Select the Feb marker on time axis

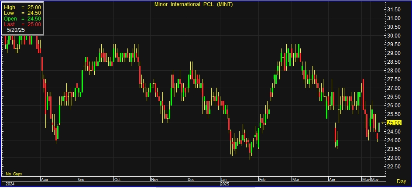coord(262,179)
